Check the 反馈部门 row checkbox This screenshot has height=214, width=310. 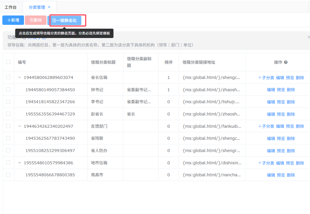8,126
